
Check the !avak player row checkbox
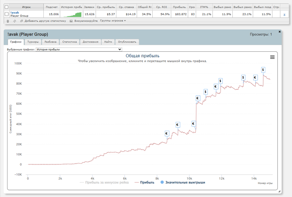coord(6,14)
